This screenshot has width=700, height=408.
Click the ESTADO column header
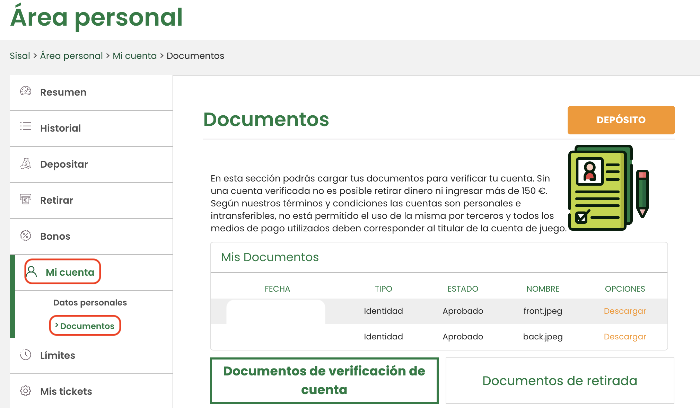(x=463, y=289)
